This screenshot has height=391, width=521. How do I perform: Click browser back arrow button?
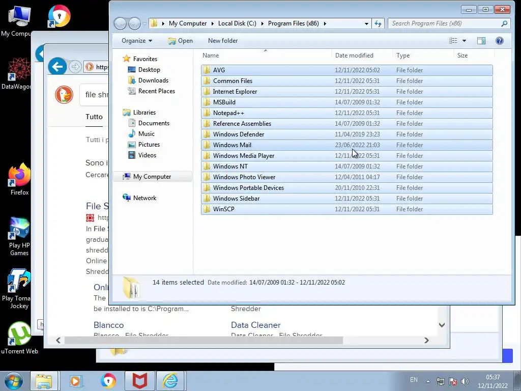pos(57,67)
